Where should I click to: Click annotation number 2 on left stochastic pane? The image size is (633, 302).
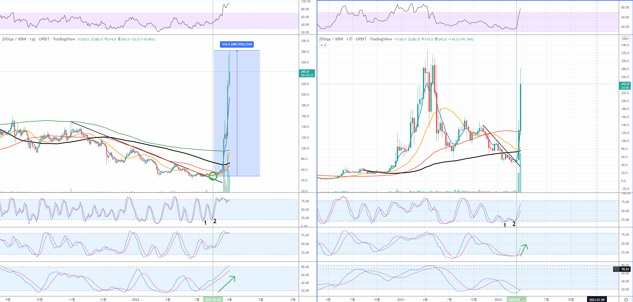click(x=215, y=221)
